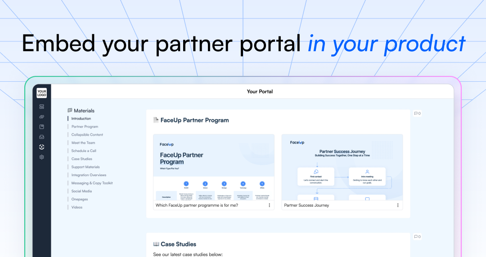486x257 pixels.
Task: Go to Social Media section
Action: pyautogui.click(x=81, y=191)
